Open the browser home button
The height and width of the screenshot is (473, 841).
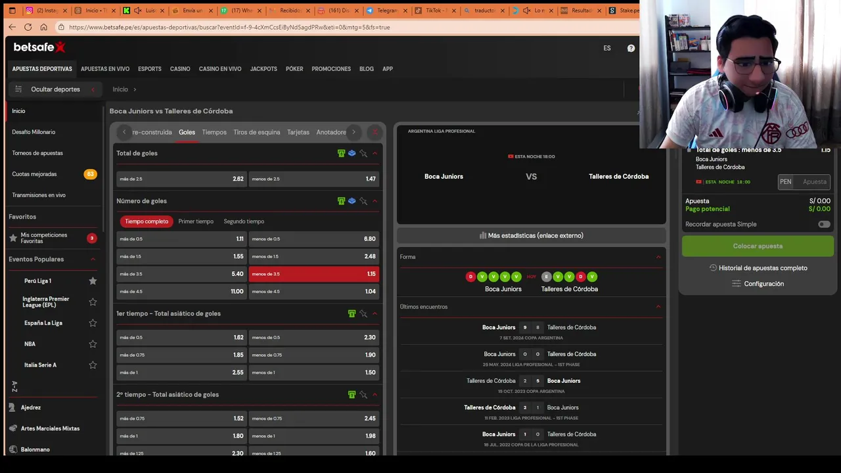(x=43, y=27)
